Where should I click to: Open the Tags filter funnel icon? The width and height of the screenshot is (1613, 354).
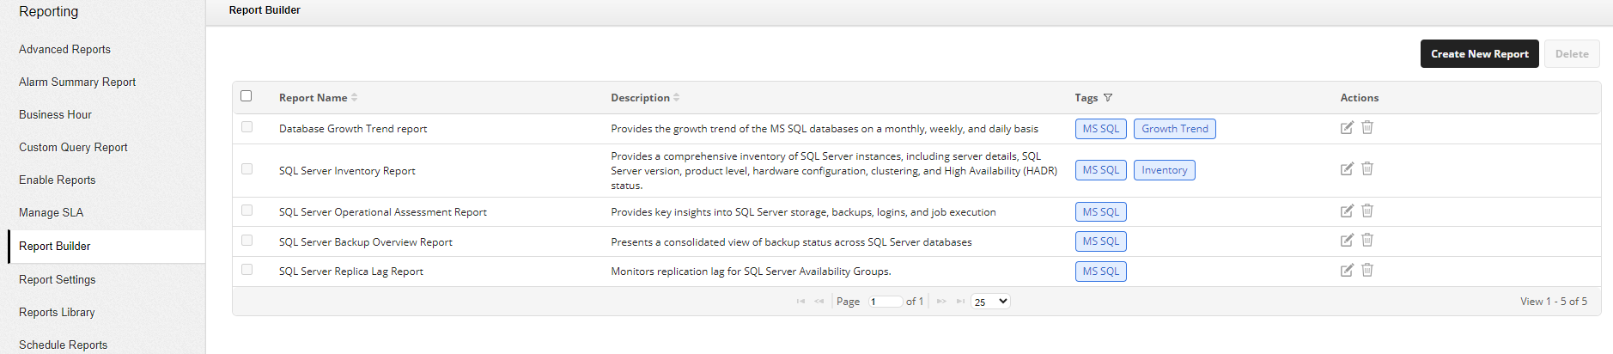(x=1108, y=98)
